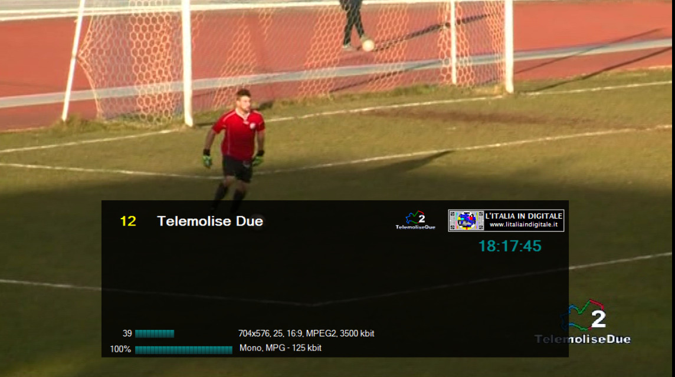The width and height of the screenshot is (675, 377).
Task: Click the white soccer ball behind the goal
Action: (368, 45)
